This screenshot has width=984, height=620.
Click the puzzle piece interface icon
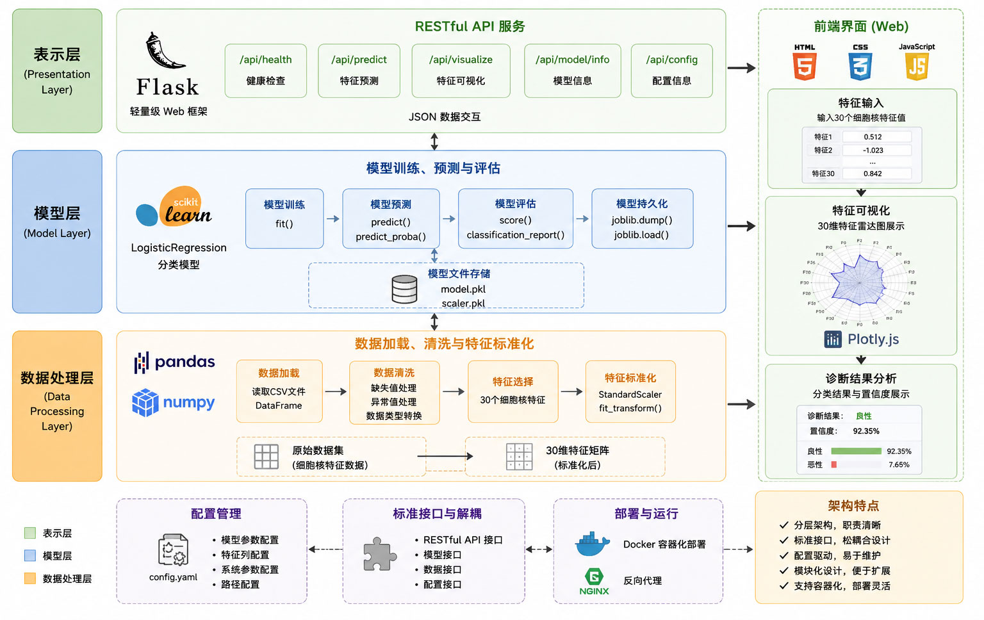(380, 554)
